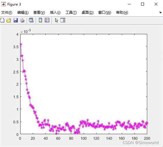Click the y-axis tick label 2.5

(x=16, y=72)
